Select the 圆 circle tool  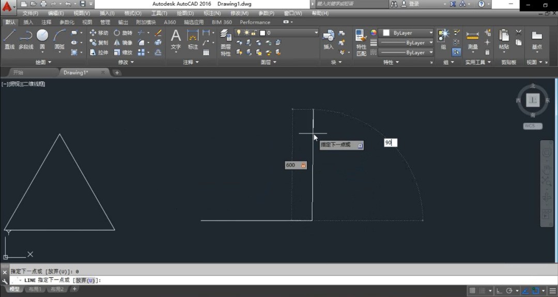tap(42, 39)
